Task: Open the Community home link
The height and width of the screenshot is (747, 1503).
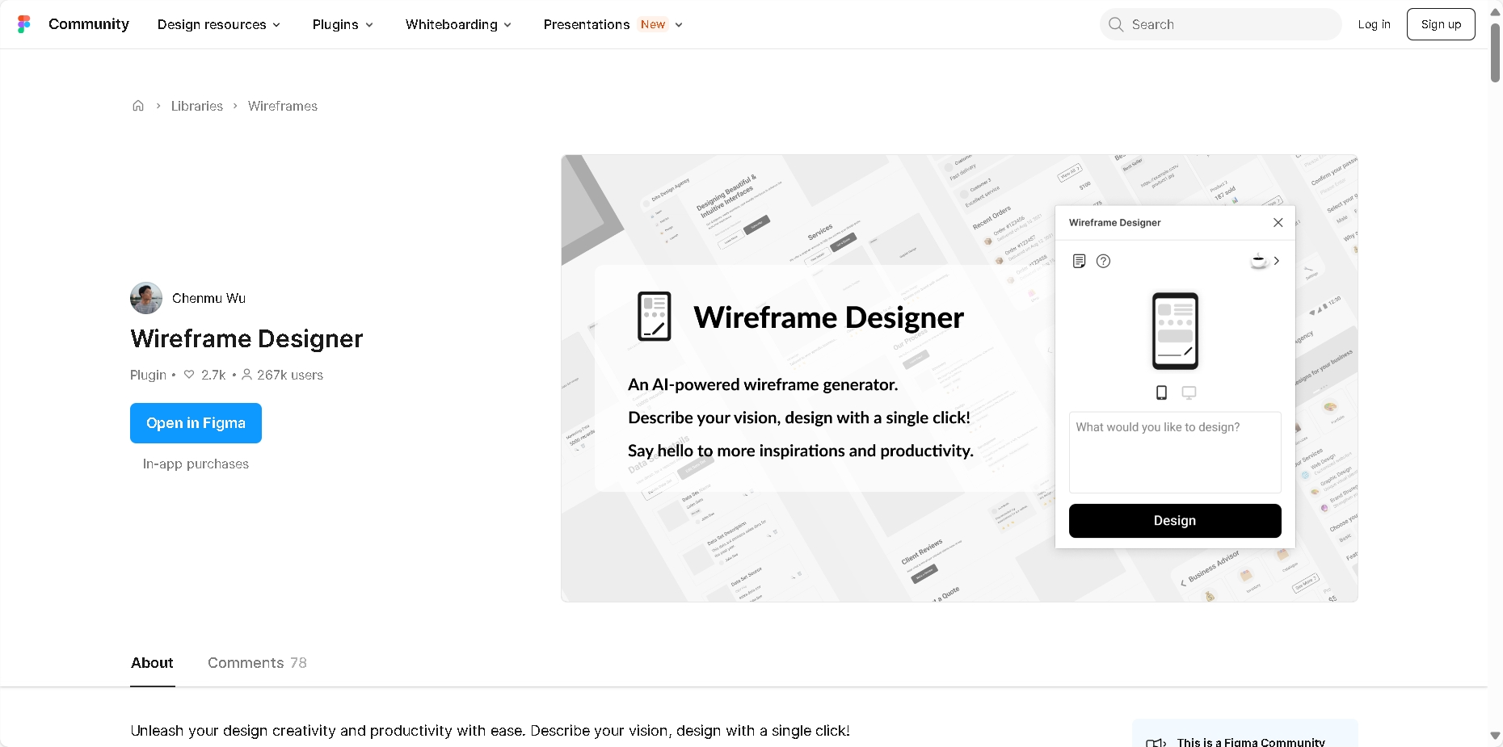Action: click(x=89, y=24)
